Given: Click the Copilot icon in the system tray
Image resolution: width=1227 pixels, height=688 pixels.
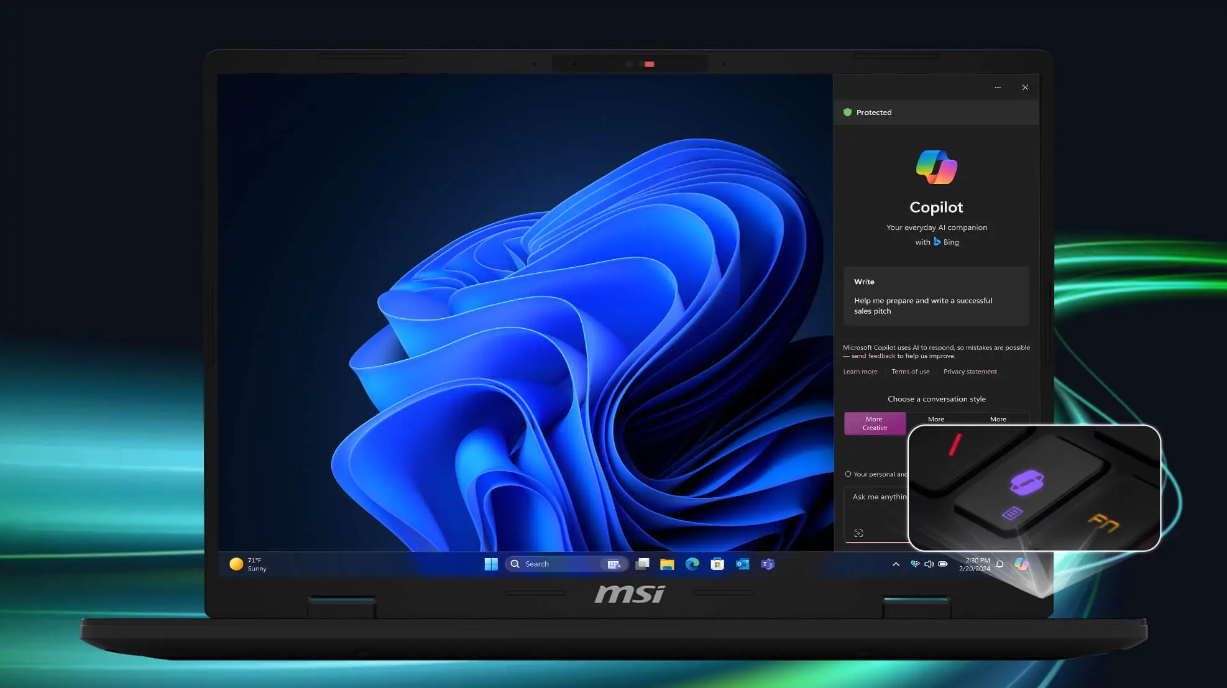Looking at the screenshot, I should (x=1021, y=564).
